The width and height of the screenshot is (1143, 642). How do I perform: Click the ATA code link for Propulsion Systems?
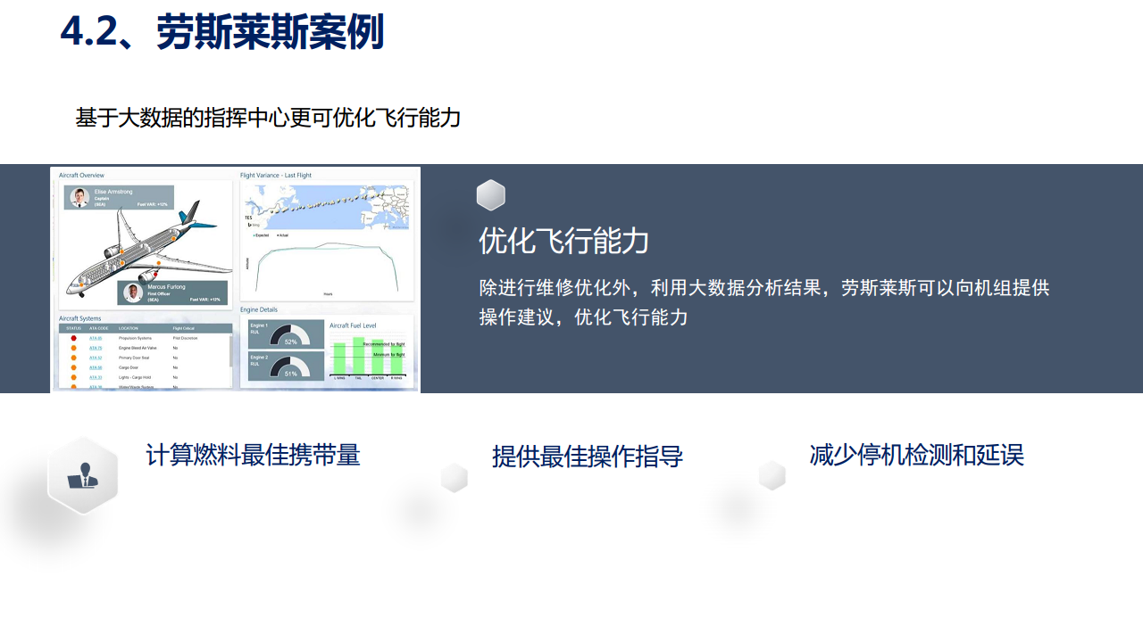click(96, 338)
